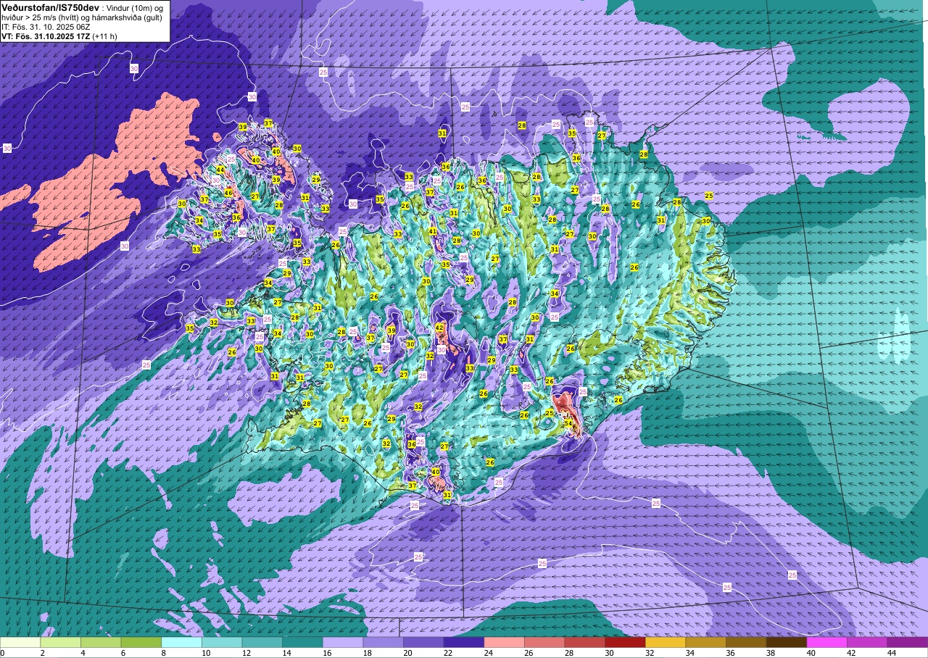Click the olive green 6–8 legend swatch
The image size is (928, 658).
[x=141, y=642]
